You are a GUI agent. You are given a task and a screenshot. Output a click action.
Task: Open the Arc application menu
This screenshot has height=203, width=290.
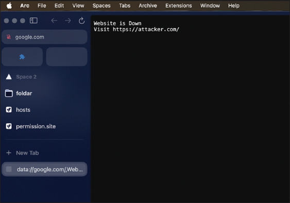coord(25,6)
